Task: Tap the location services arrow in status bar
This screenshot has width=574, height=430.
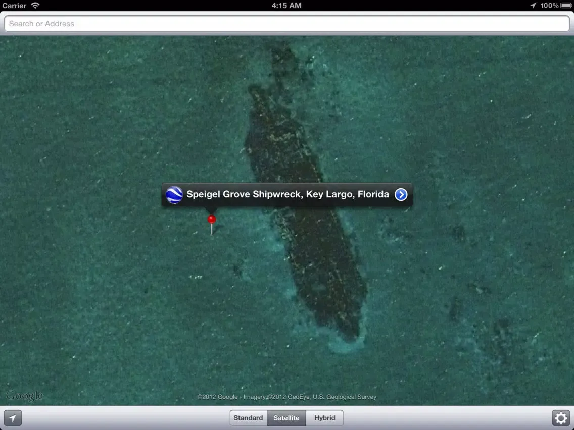Action: [534, 5]
